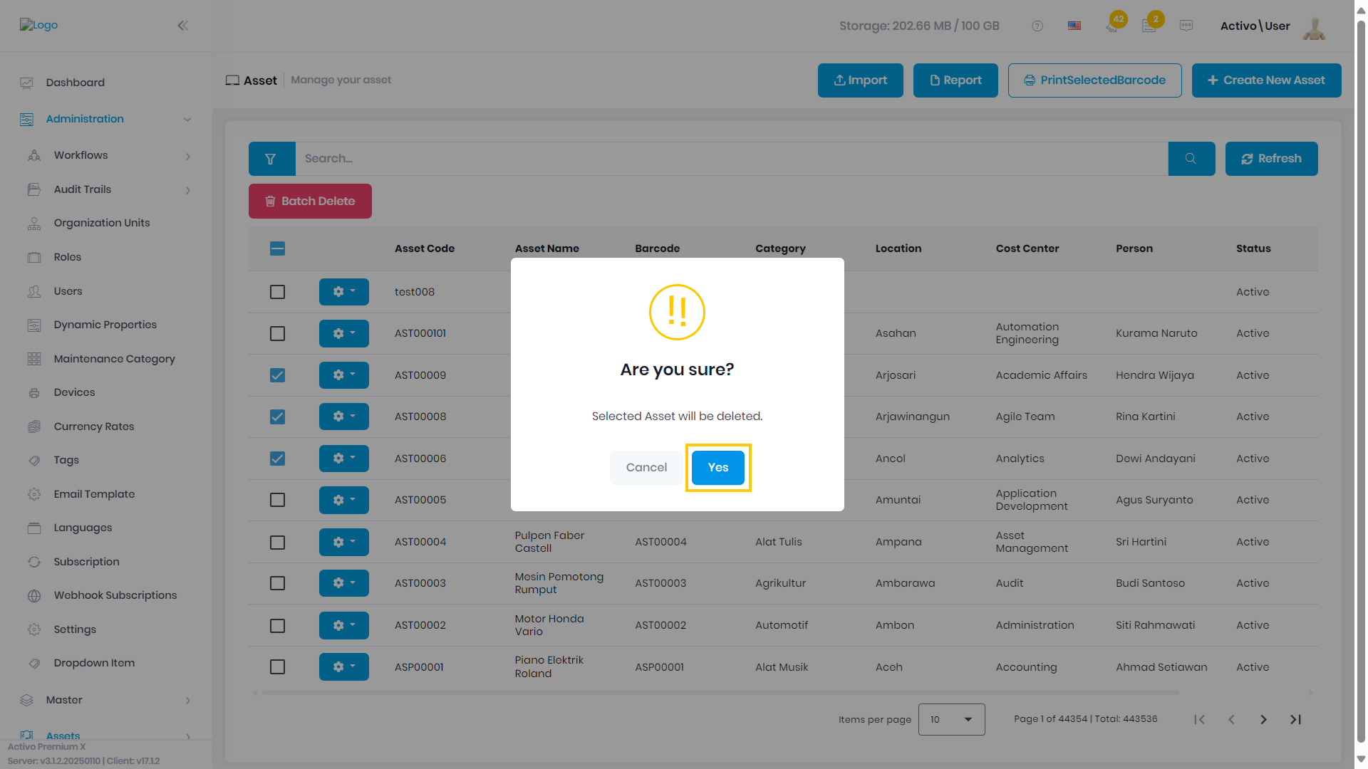Open the chat message icon

pyautogui.click(x=1186, y=26)
